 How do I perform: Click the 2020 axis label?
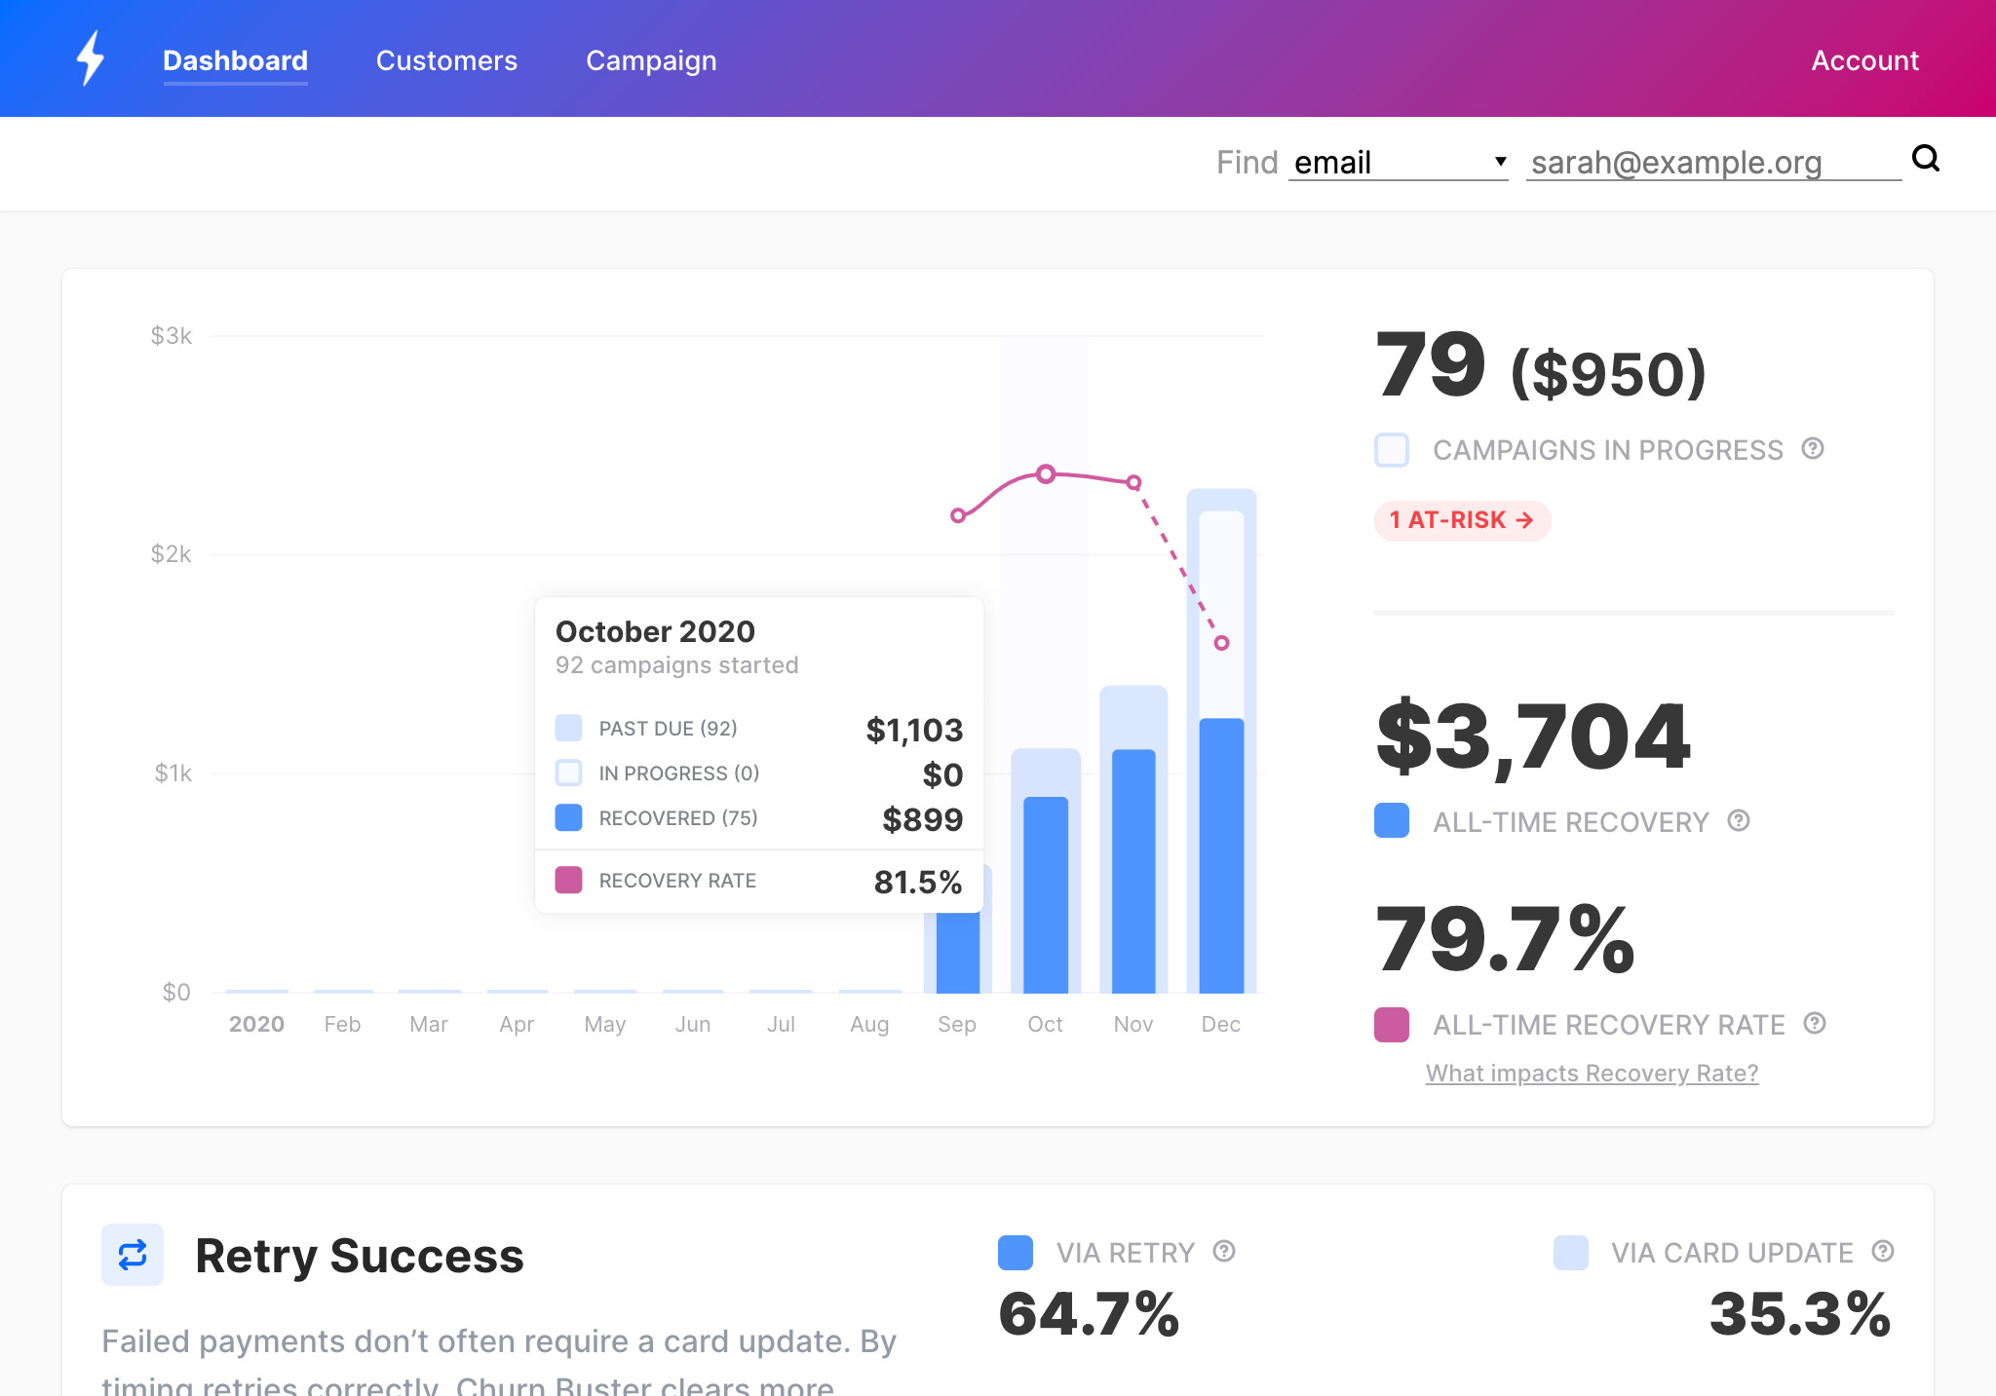point(256,1024)
